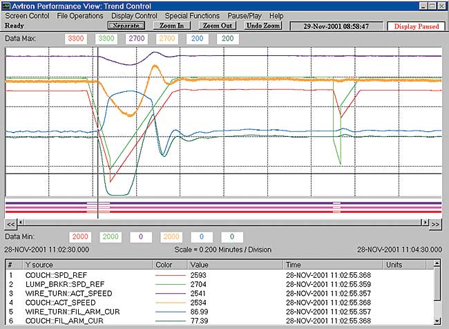449x329 pixels.
Task: Edit red Data Max value 3300
Action: 76,39
